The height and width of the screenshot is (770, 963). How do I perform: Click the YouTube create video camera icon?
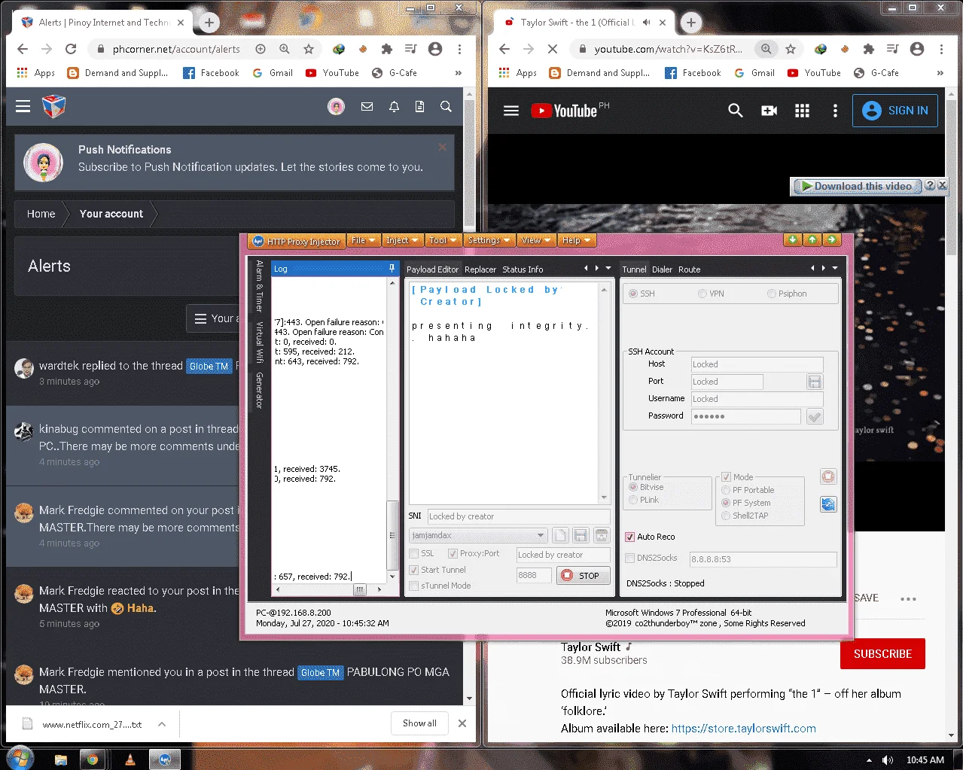click(769, 111)
